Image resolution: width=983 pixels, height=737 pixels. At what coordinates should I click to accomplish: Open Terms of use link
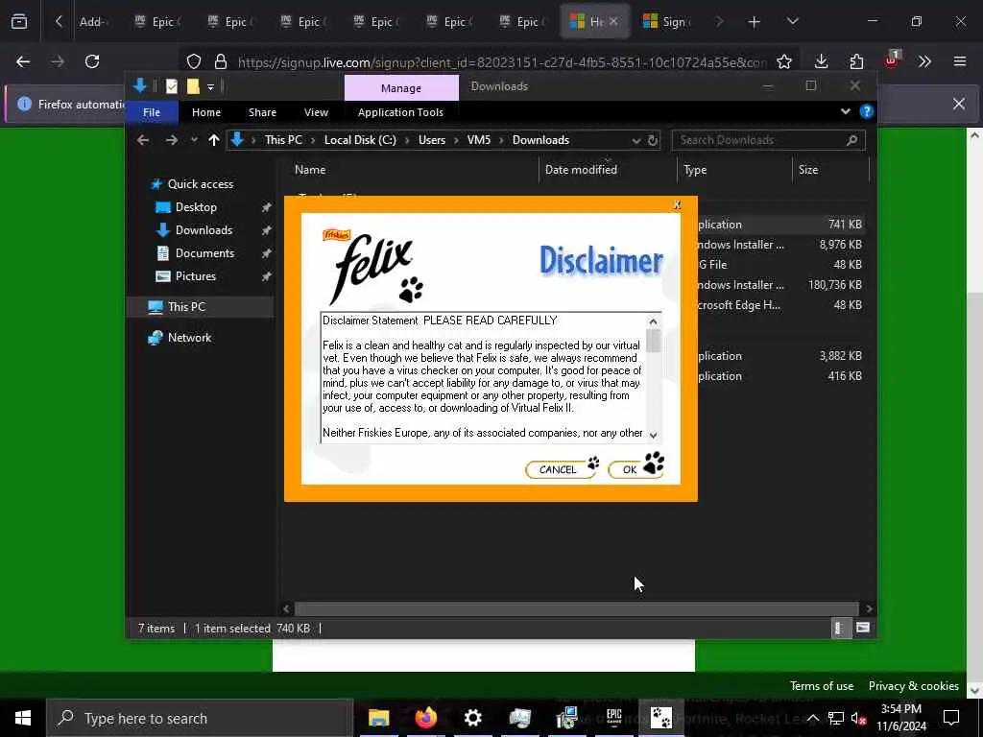click(x=822, y=686)
